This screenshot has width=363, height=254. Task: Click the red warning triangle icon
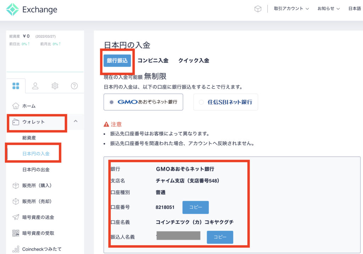click(106, 124)
